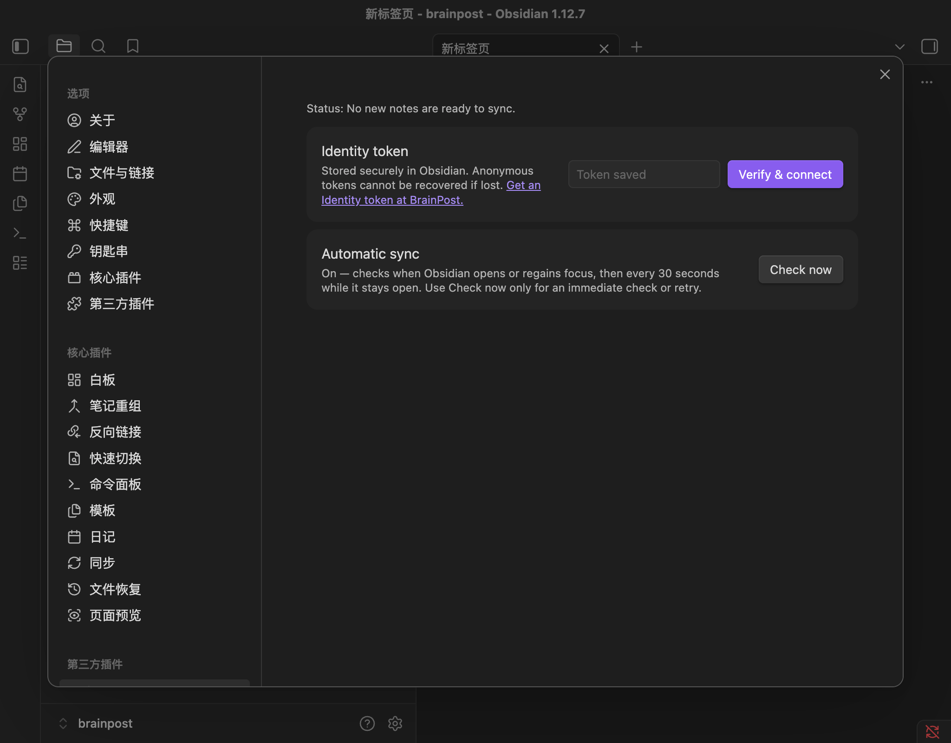Open 日记 plugin settings

click(155, 537)
